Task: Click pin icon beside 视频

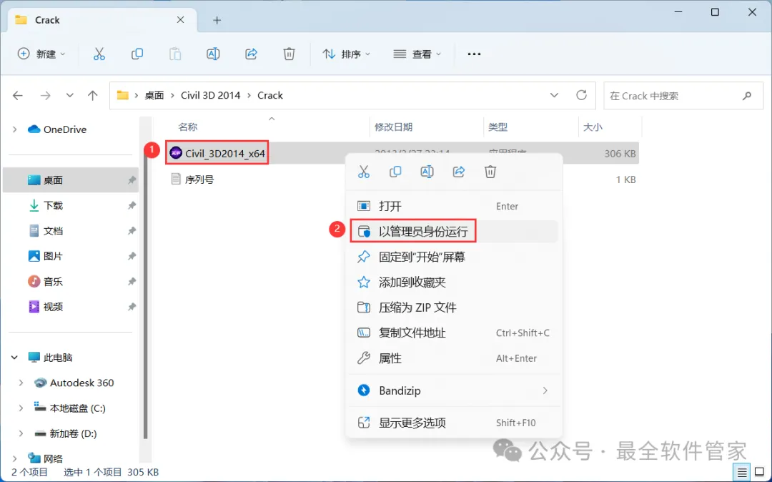Action: click(132, 307)
